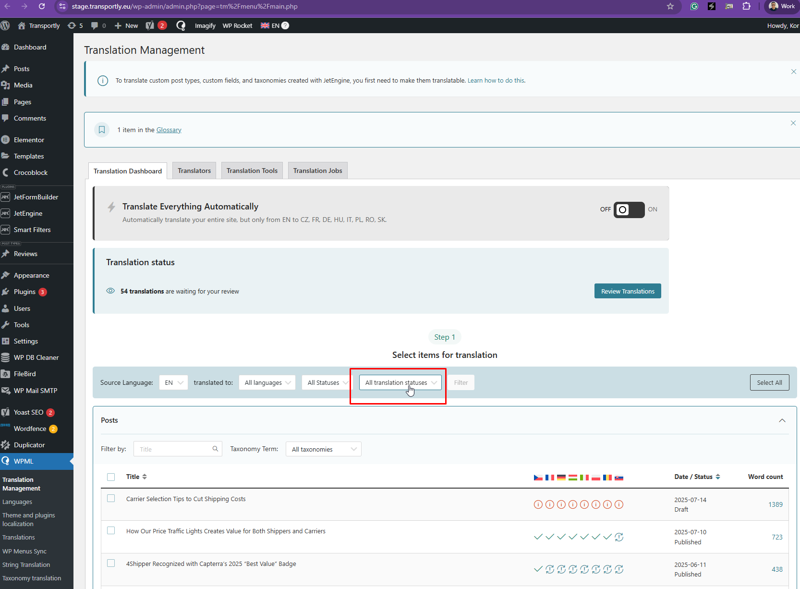Click the WPML icon in admin bar
This screenshot has height=589, width=800.
click(x=181, y=25)
